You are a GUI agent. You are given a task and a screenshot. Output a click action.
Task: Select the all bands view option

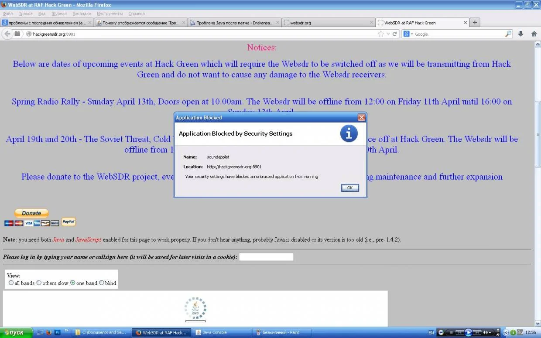pyautogui.click(x=11, y=283)
